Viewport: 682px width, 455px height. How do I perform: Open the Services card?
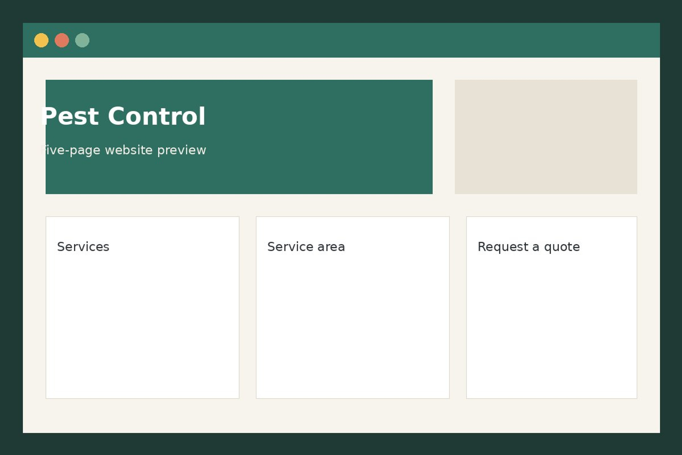coord(142,307)
